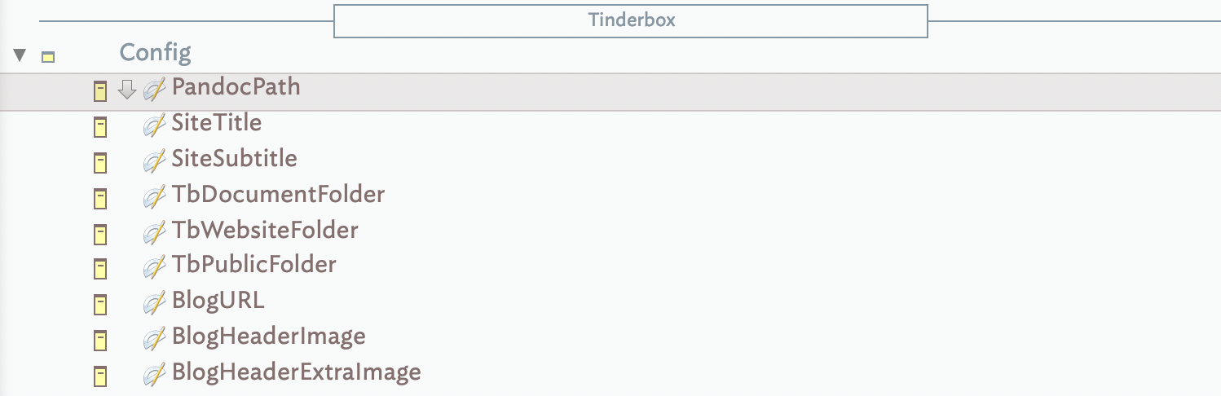Select the BlogURL note
This screenshot has width=1221, height=396.
click(218, 301)
